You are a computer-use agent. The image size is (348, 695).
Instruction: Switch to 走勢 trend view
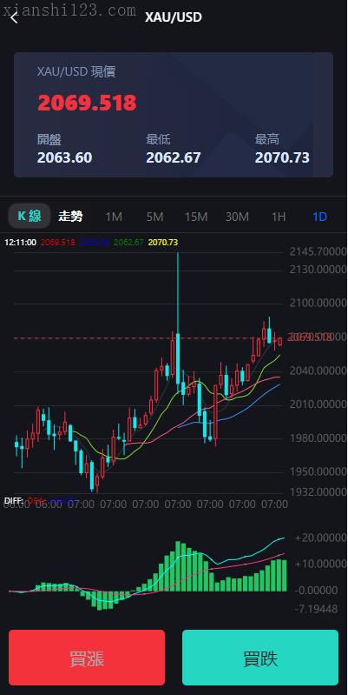(70, 217)
